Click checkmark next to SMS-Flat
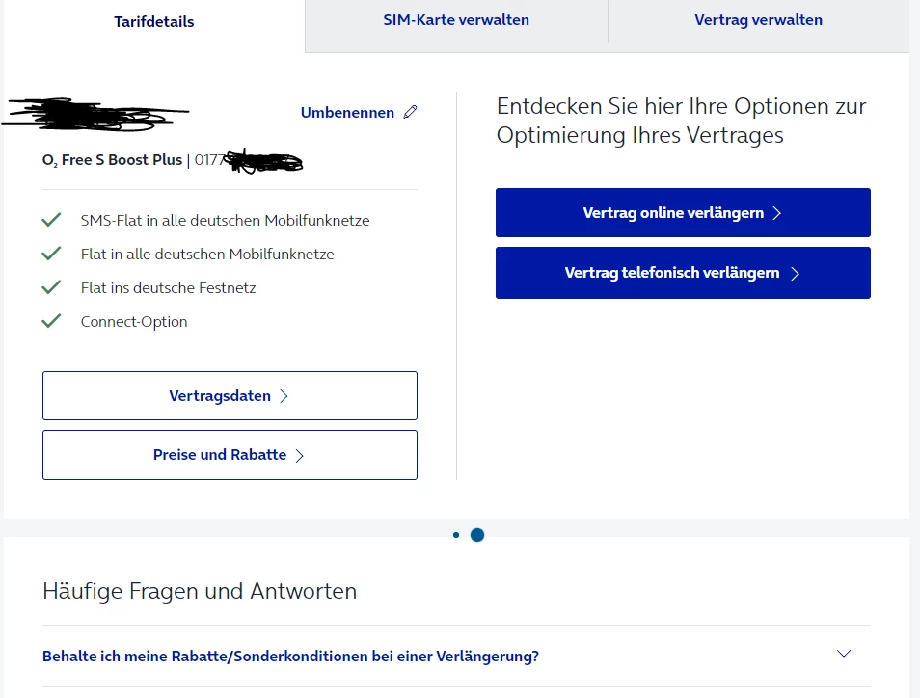This screenshot has height=698, width=920. 52,220
